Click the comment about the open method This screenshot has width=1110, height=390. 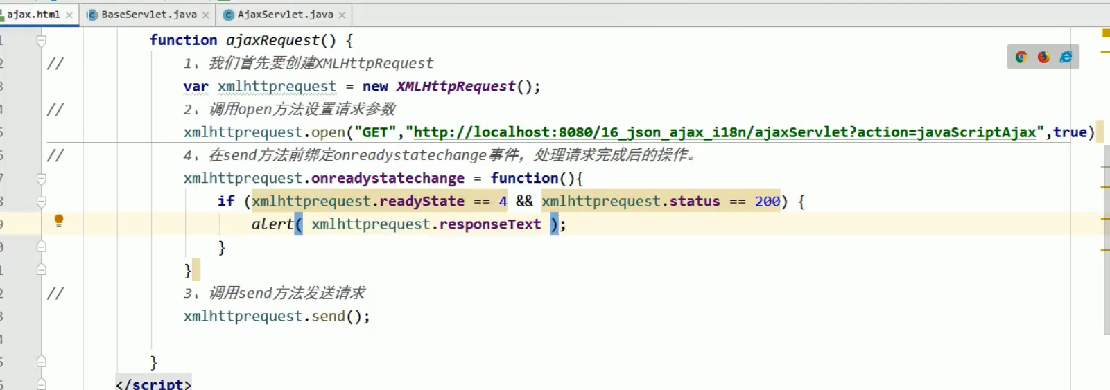pos(289,109)
